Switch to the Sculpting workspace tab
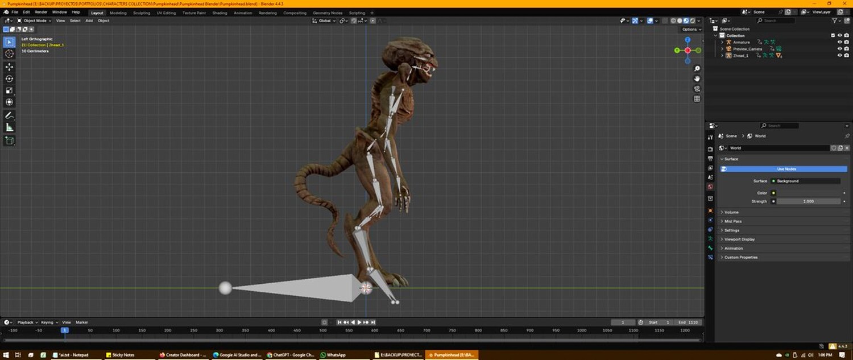The image size is (853, 360). tap(142, 13)
